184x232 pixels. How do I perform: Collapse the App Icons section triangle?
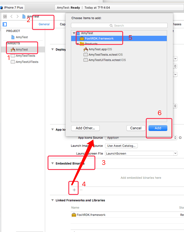coord(52,130)
